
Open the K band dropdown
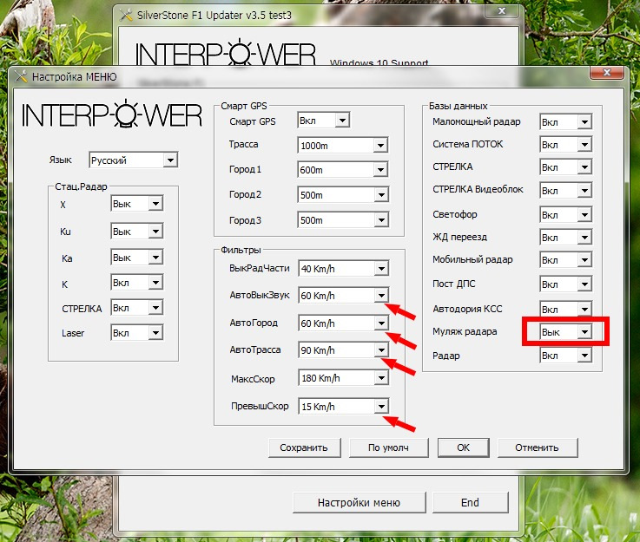(x=136, y=283)
